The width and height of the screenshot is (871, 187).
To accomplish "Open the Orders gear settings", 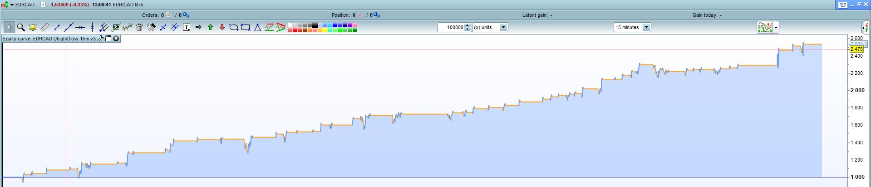I will point(186,15).
